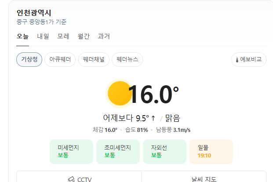Select the 기상청 forecast provider
The height and width of the screenshot is (182, 273).
[x=29, y=59]
